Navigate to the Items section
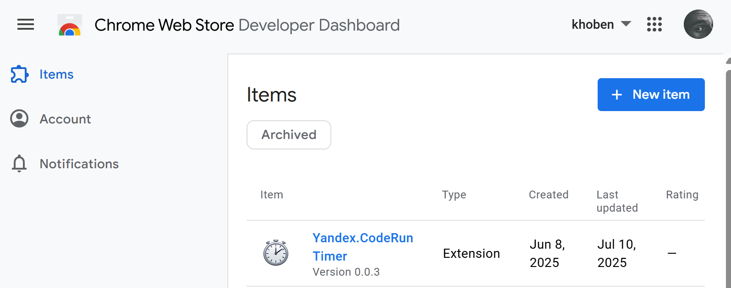This screenshot has height=288, width=731. click(x=56, y=74)
